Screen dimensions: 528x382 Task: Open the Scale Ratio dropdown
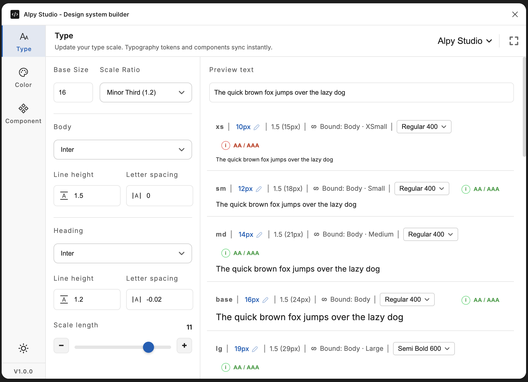click(146, 92)
